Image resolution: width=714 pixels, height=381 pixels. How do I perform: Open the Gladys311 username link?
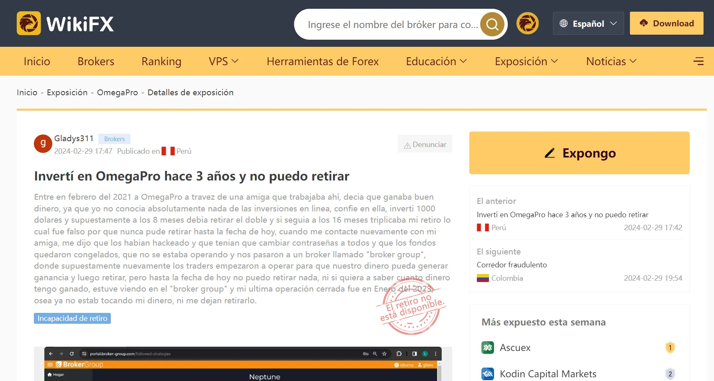tap(74, 138)
